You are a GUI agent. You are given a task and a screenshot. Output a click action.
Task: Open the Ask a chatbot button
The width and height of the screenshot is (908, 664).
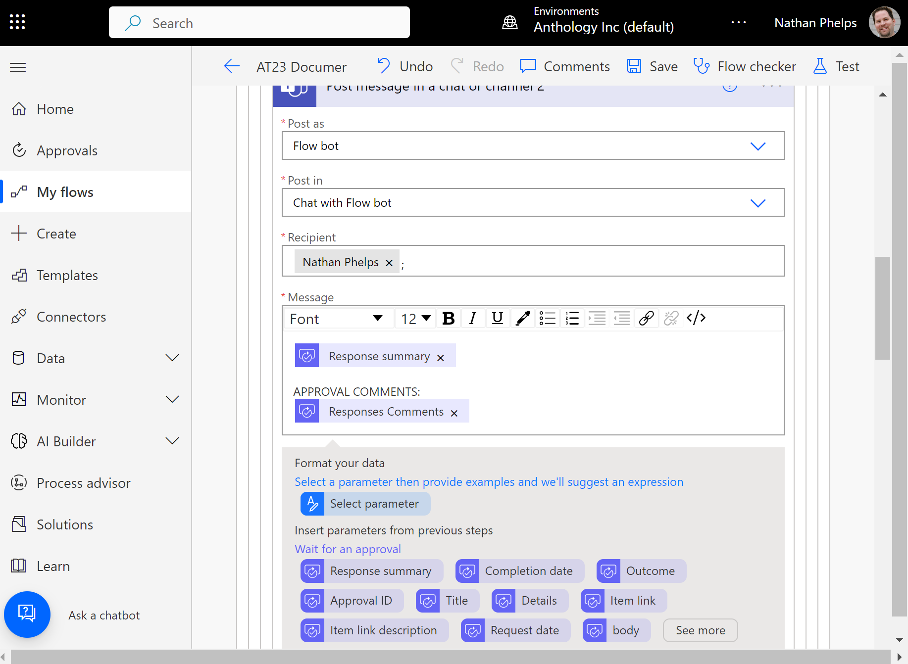[x=27, y=615]
